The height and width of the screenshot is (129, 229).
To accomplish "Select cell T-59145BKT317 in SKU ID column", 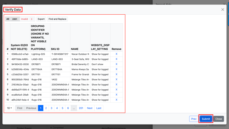I will pyautogui.click(x=60, y=54).
